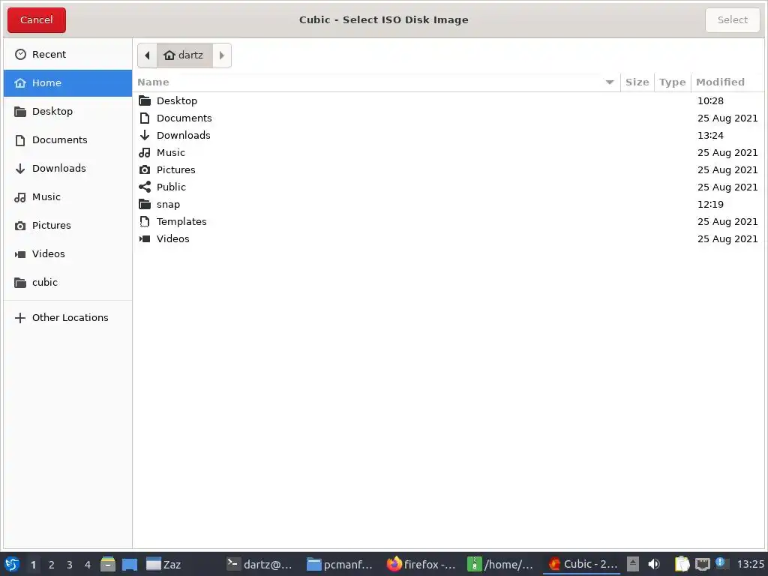Open Downloads bookmark in sidebar
Image resolution: width=768 pixels, height=576 pixels.
tap(67, 168)
